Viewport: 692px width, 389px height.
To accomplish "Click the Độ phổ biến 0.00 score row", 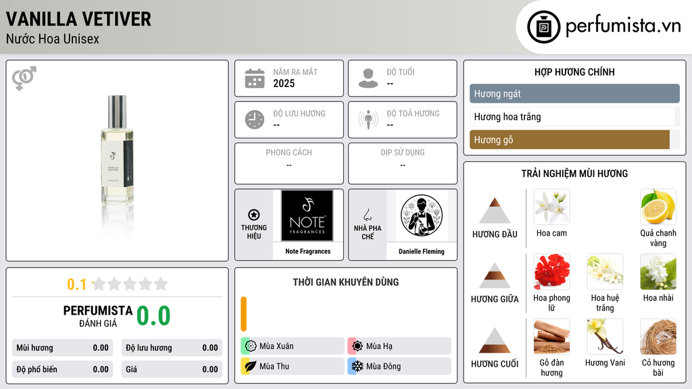I will (63, 369).
